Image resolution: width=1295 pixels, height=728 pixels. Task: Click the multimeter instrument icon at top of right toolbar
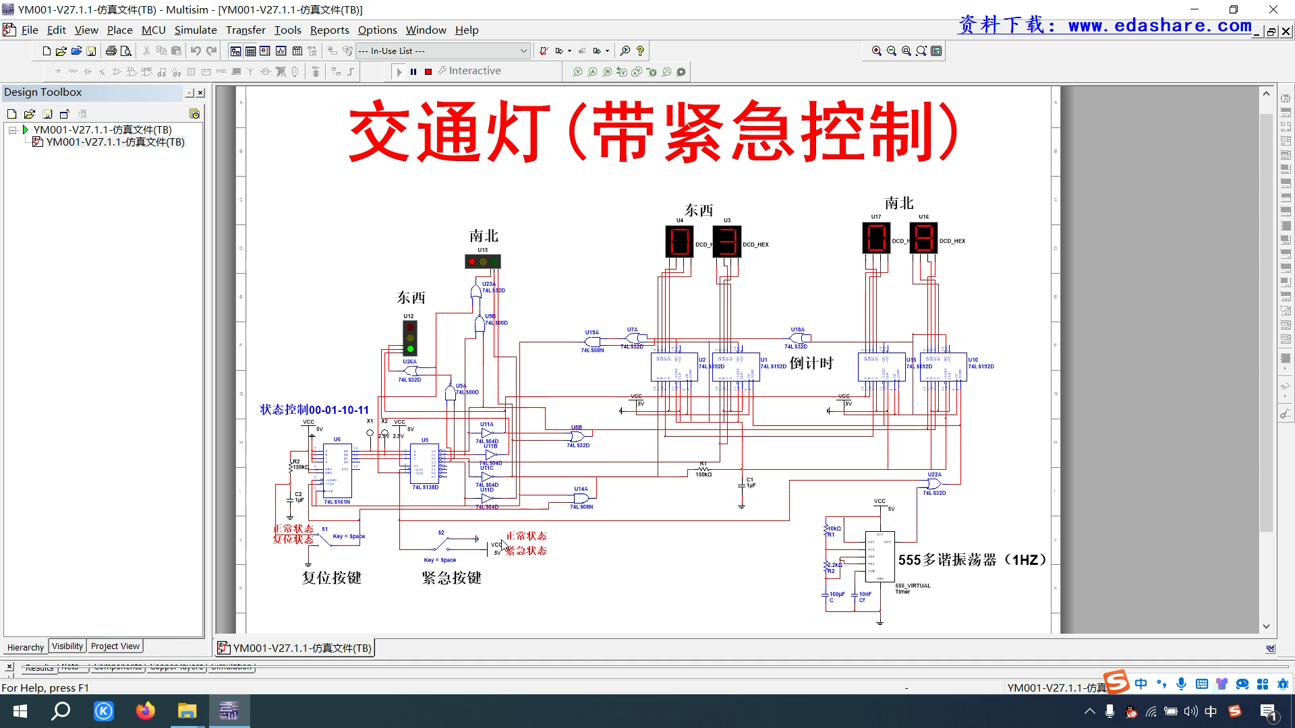pos(1286,98)
